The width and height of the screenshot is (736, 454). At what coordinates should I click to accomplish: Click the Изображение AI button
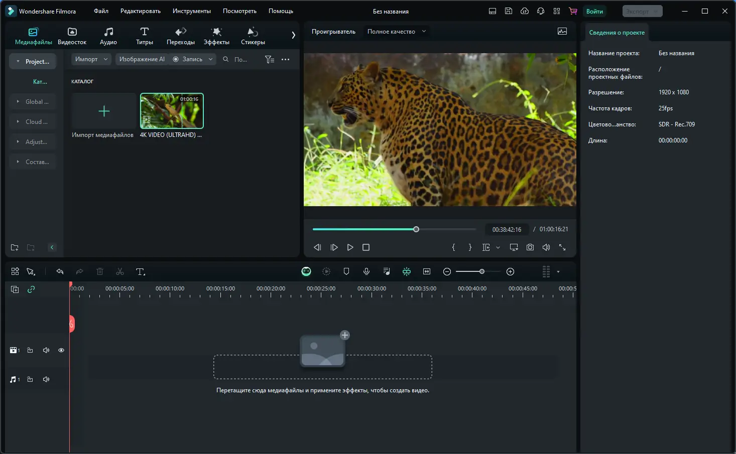pos(142,59)
